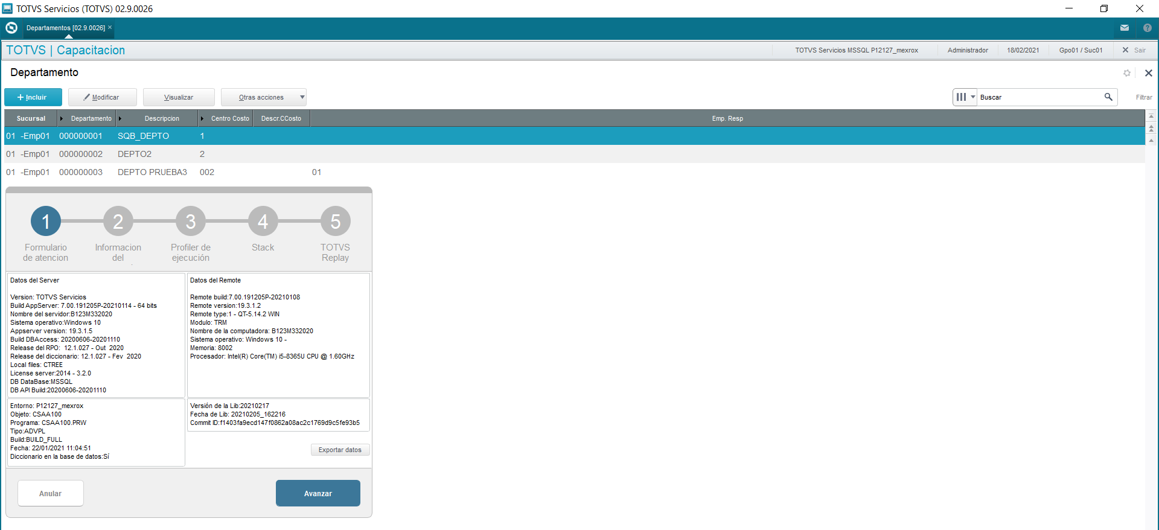
Task: Click step 1 Formulario de atencion circle
Action: pyautogui.click(x=46, y=222)
